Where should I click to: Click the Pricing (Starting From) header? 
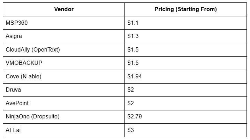pos(185,9)
